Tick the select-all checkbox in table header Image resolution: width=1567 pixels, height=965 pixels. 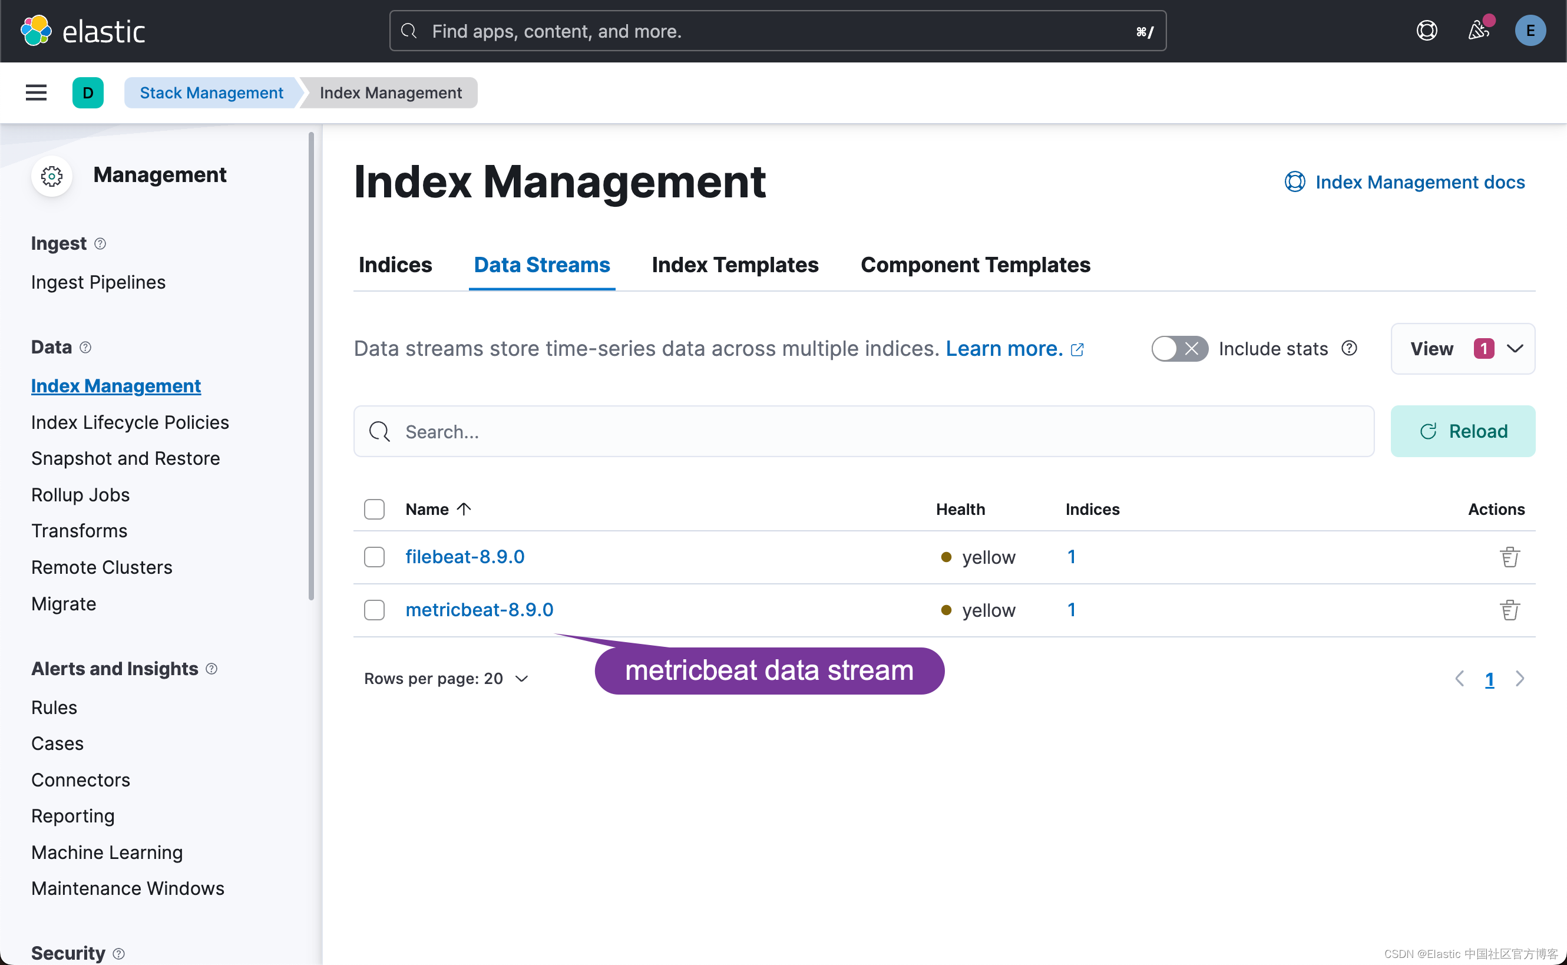375,509
